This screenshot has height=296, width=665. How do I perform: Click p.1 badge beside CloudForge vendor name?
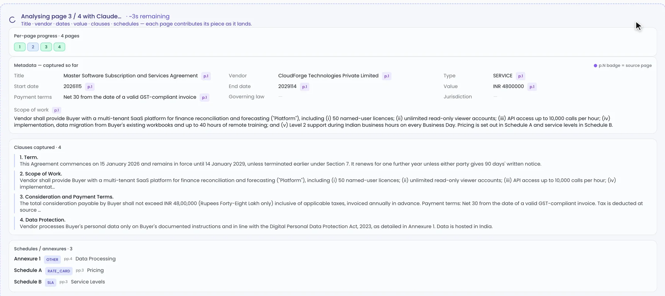tap(386, 76)
